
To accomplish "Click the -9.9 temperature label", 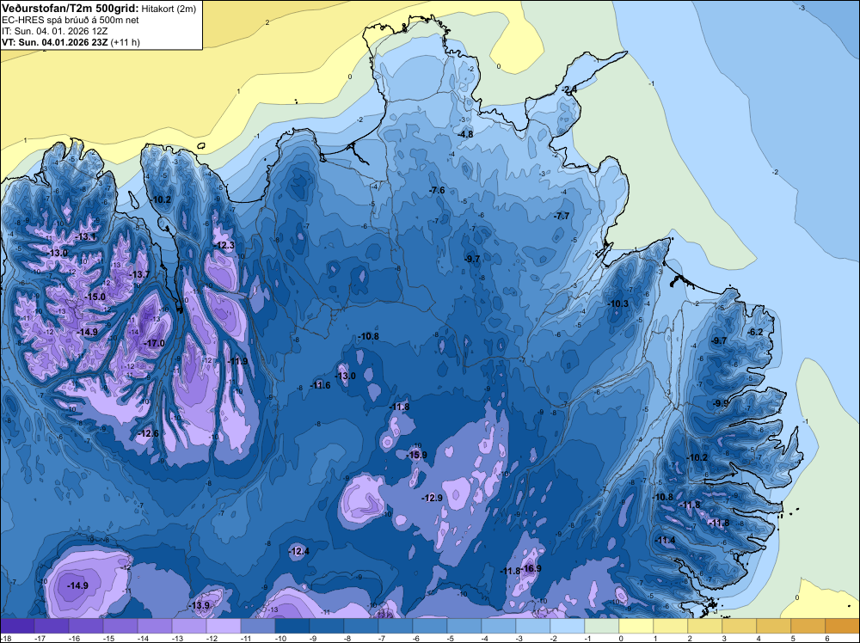I will [721, 403].
